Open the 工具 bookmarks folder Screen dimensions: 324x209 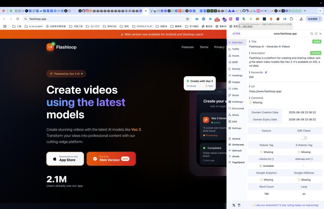click(x=17, y=26)
